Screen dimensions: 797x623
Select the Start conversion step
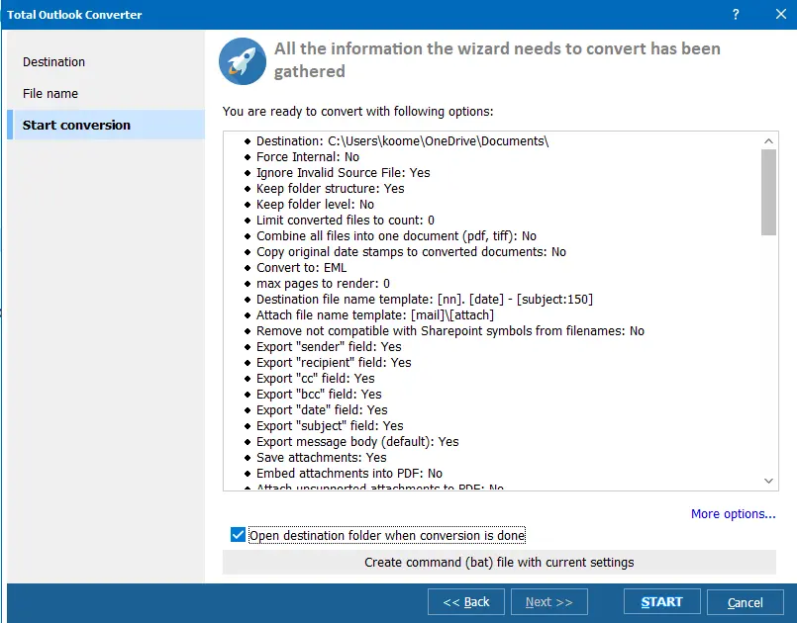coord(76,125)
